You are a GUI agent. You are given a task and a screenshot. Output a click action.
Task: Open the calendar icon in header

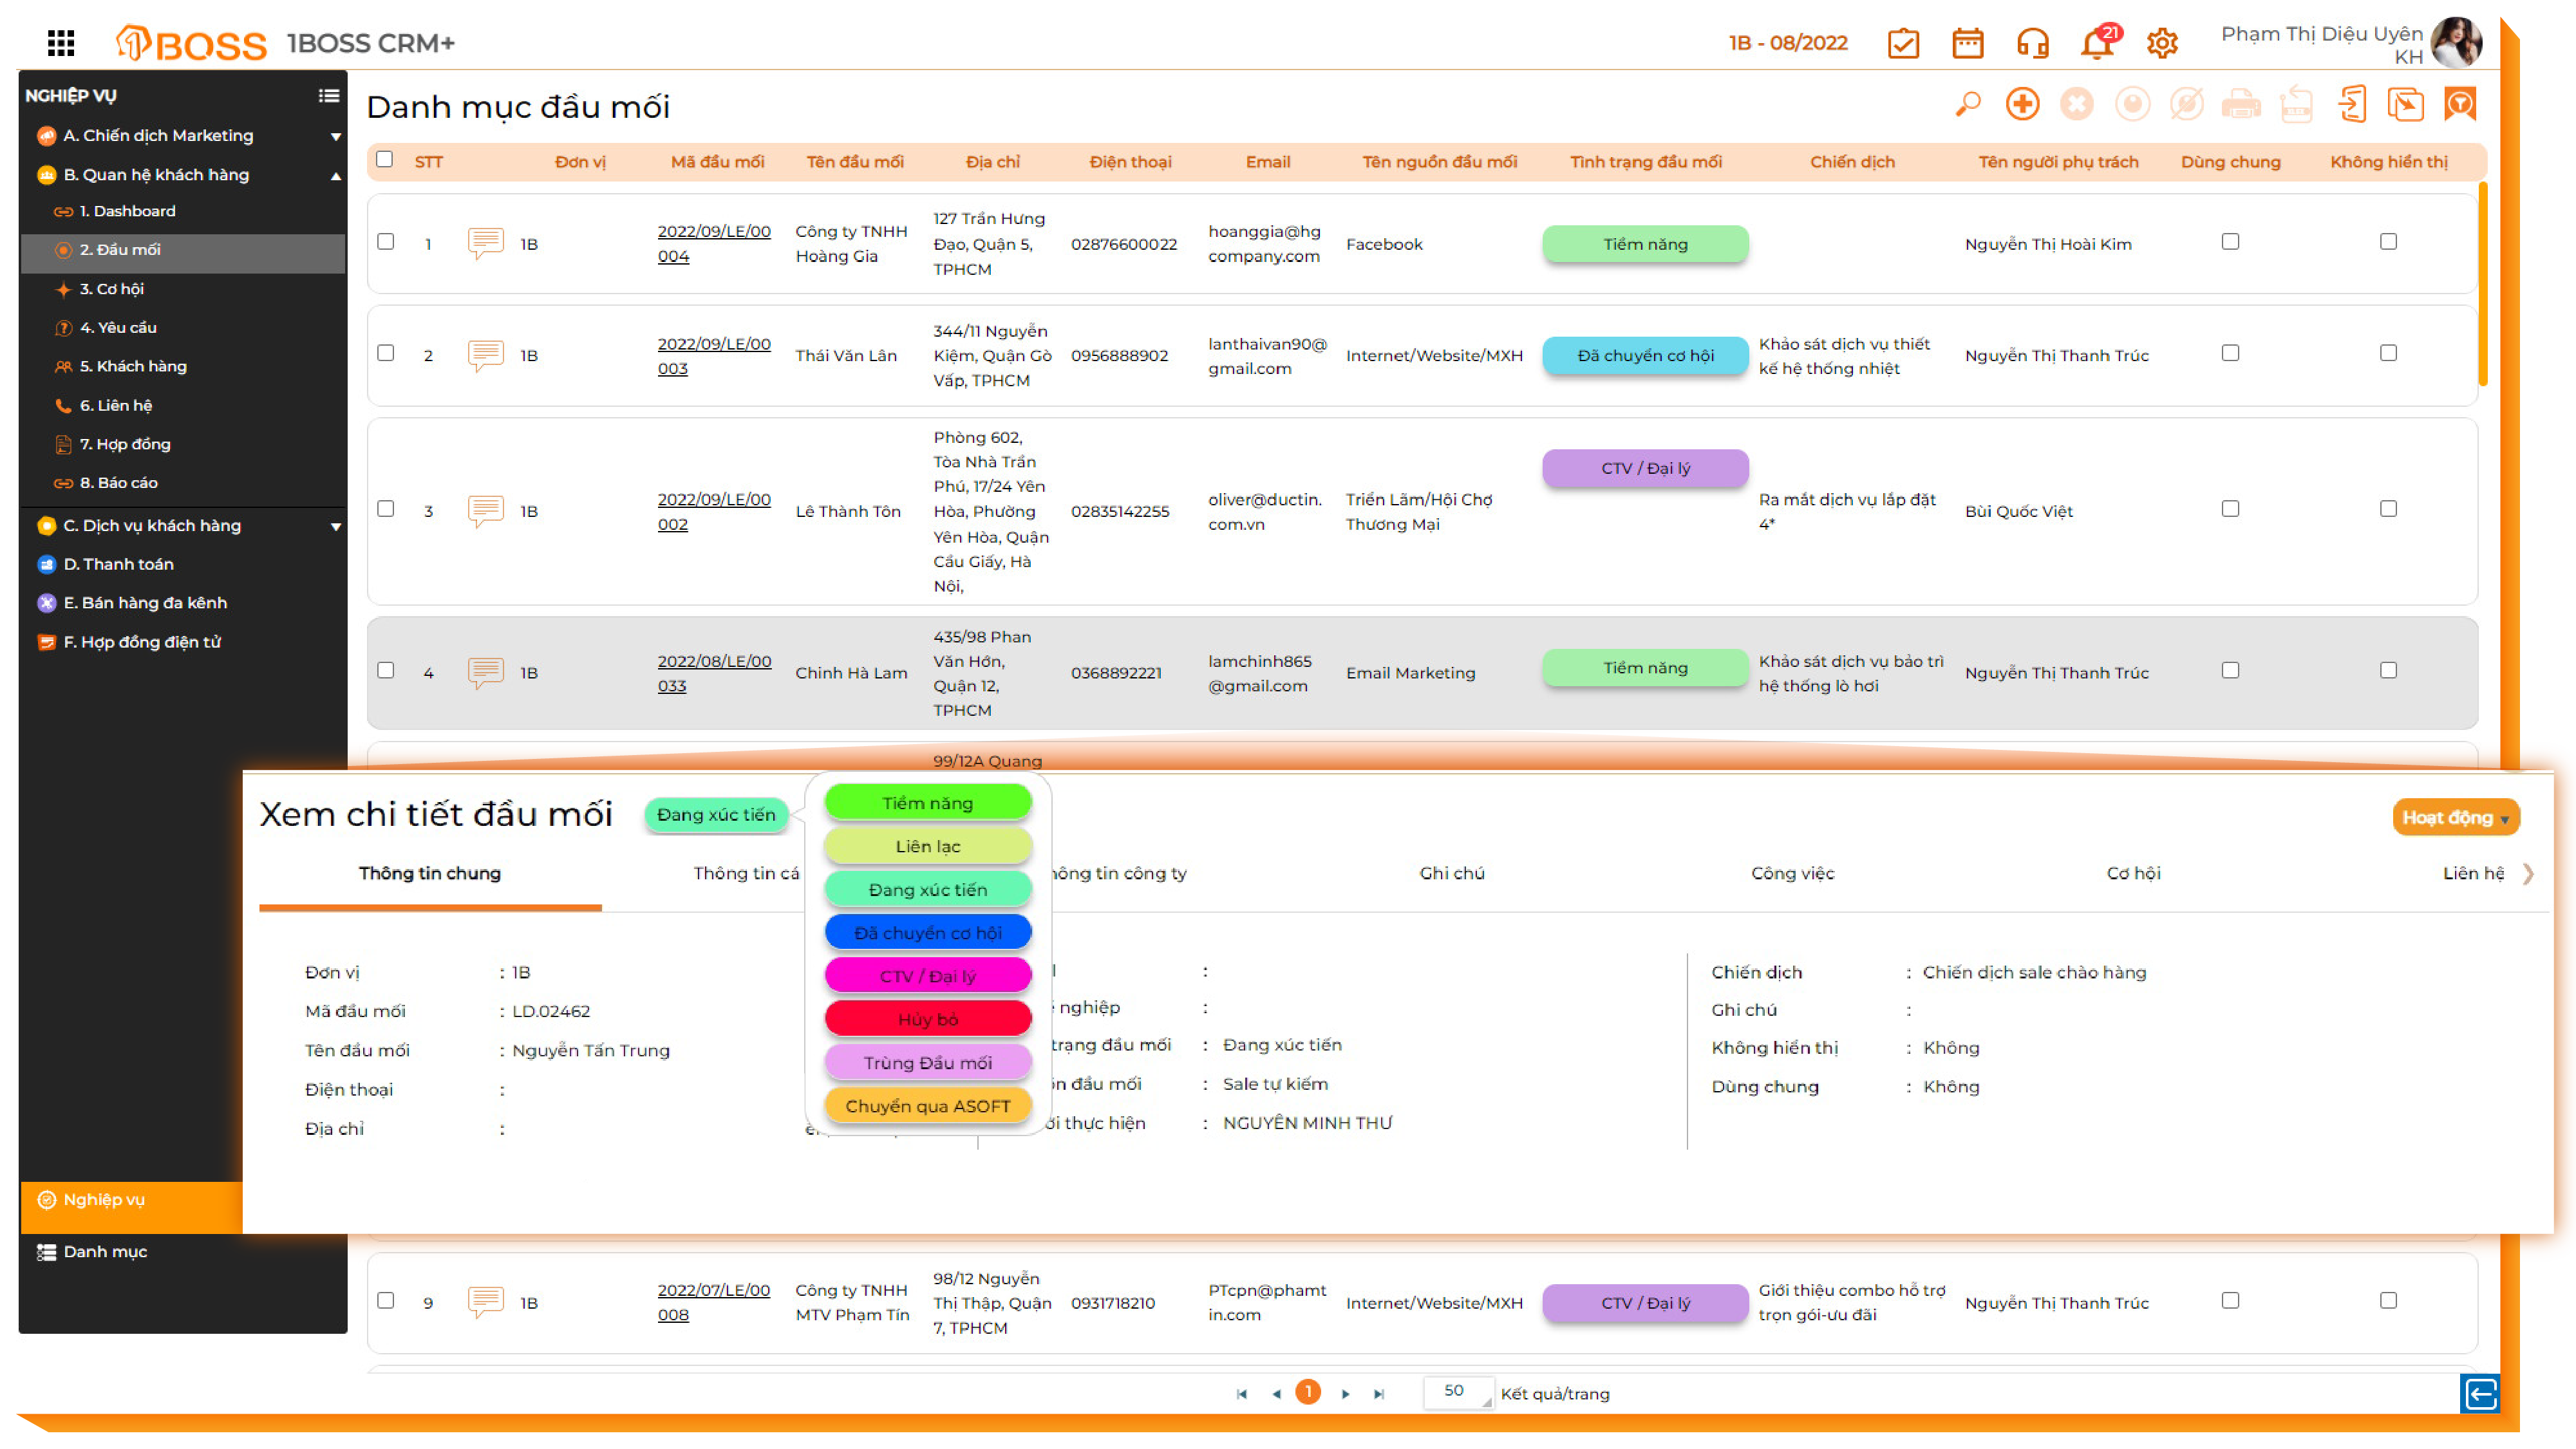[x=1967, y=44]
